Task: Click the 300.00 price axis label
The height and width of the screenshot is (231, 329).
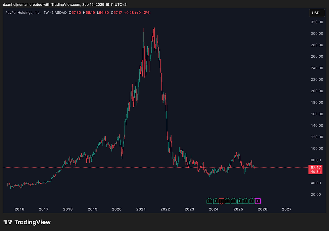Action: click(x=317, y=34)
